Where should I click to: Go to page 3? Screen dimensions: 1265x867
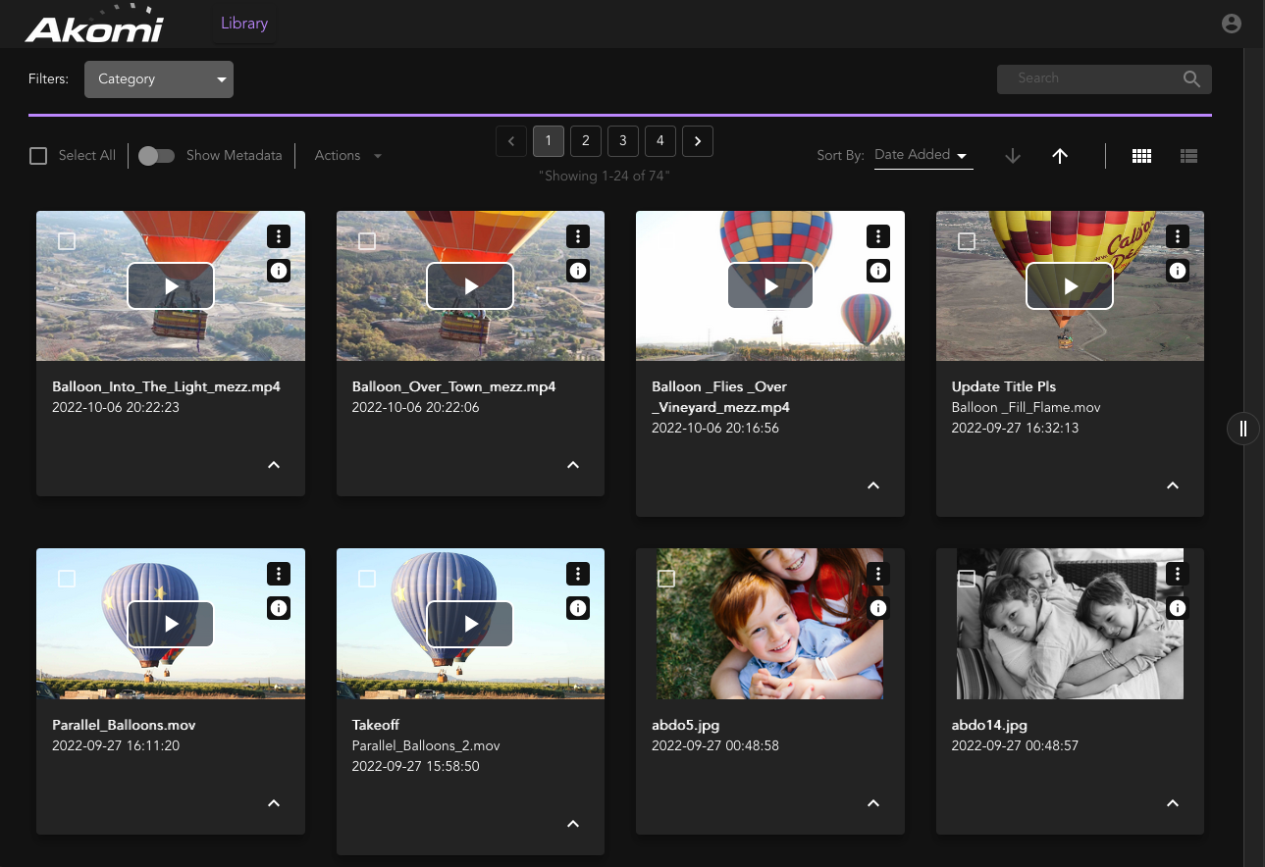[x=623, y=141]
